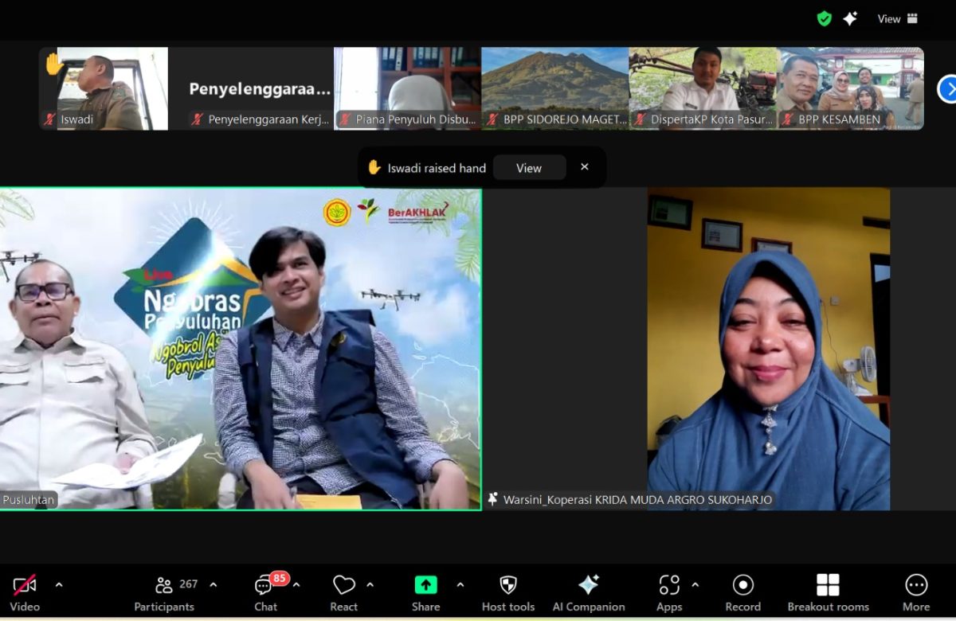
Task: Open the Apps panel
Action: pos(669,593)
